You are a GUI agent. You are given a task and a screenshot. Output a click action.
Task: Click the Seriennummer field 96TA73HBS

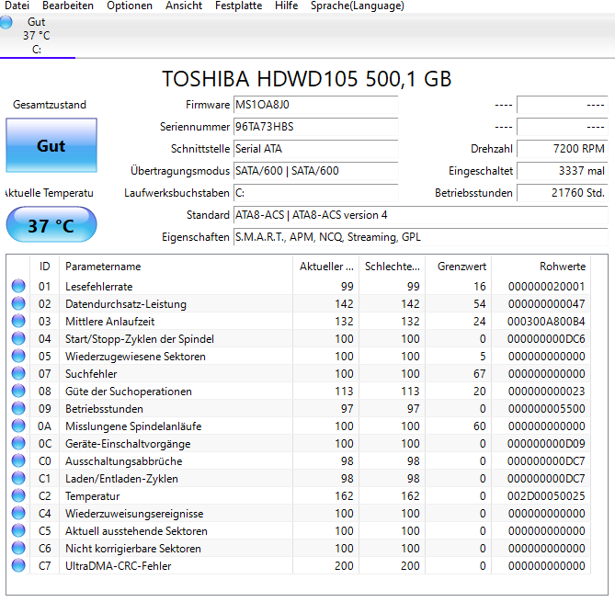[x=315, y=127]
